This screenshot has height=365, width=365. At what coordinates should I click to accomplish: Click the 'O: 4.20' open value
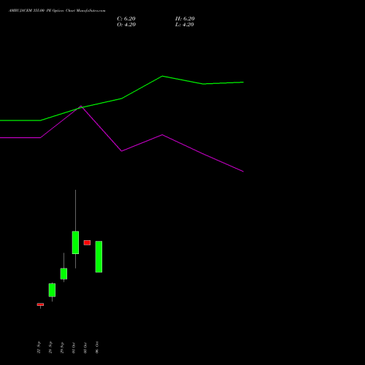point(126,25)
